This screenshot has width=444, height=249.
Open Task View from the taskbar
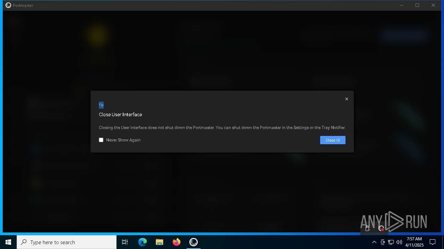tap(125, 242)
